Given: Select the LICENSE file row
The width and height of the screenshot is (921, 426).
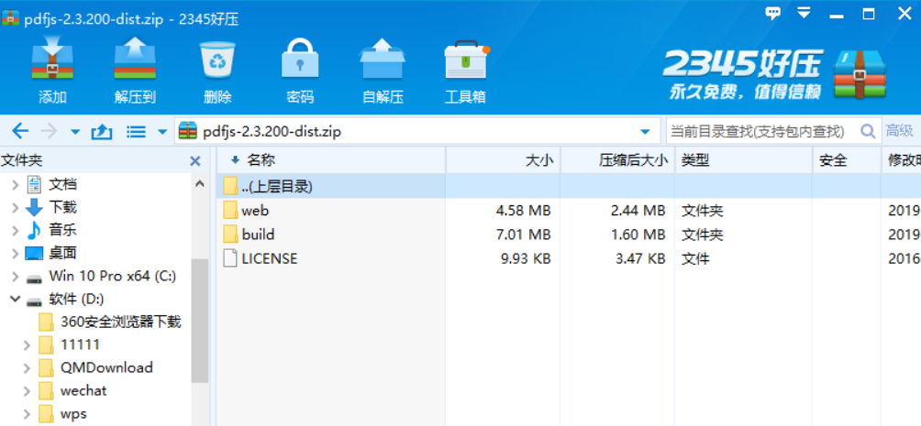Looking at the screenshot, I should pos(569,258).
